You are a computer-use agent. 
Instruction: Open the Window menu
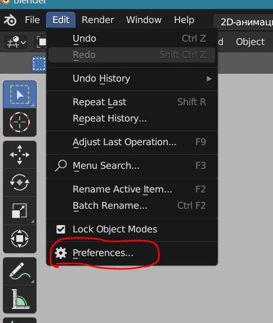(x=144, y=20)
